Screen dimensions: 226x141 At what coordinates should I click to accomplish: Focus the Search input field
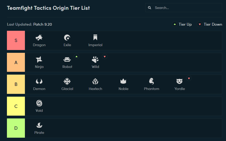pyautogui.click(x=184, y=8)
